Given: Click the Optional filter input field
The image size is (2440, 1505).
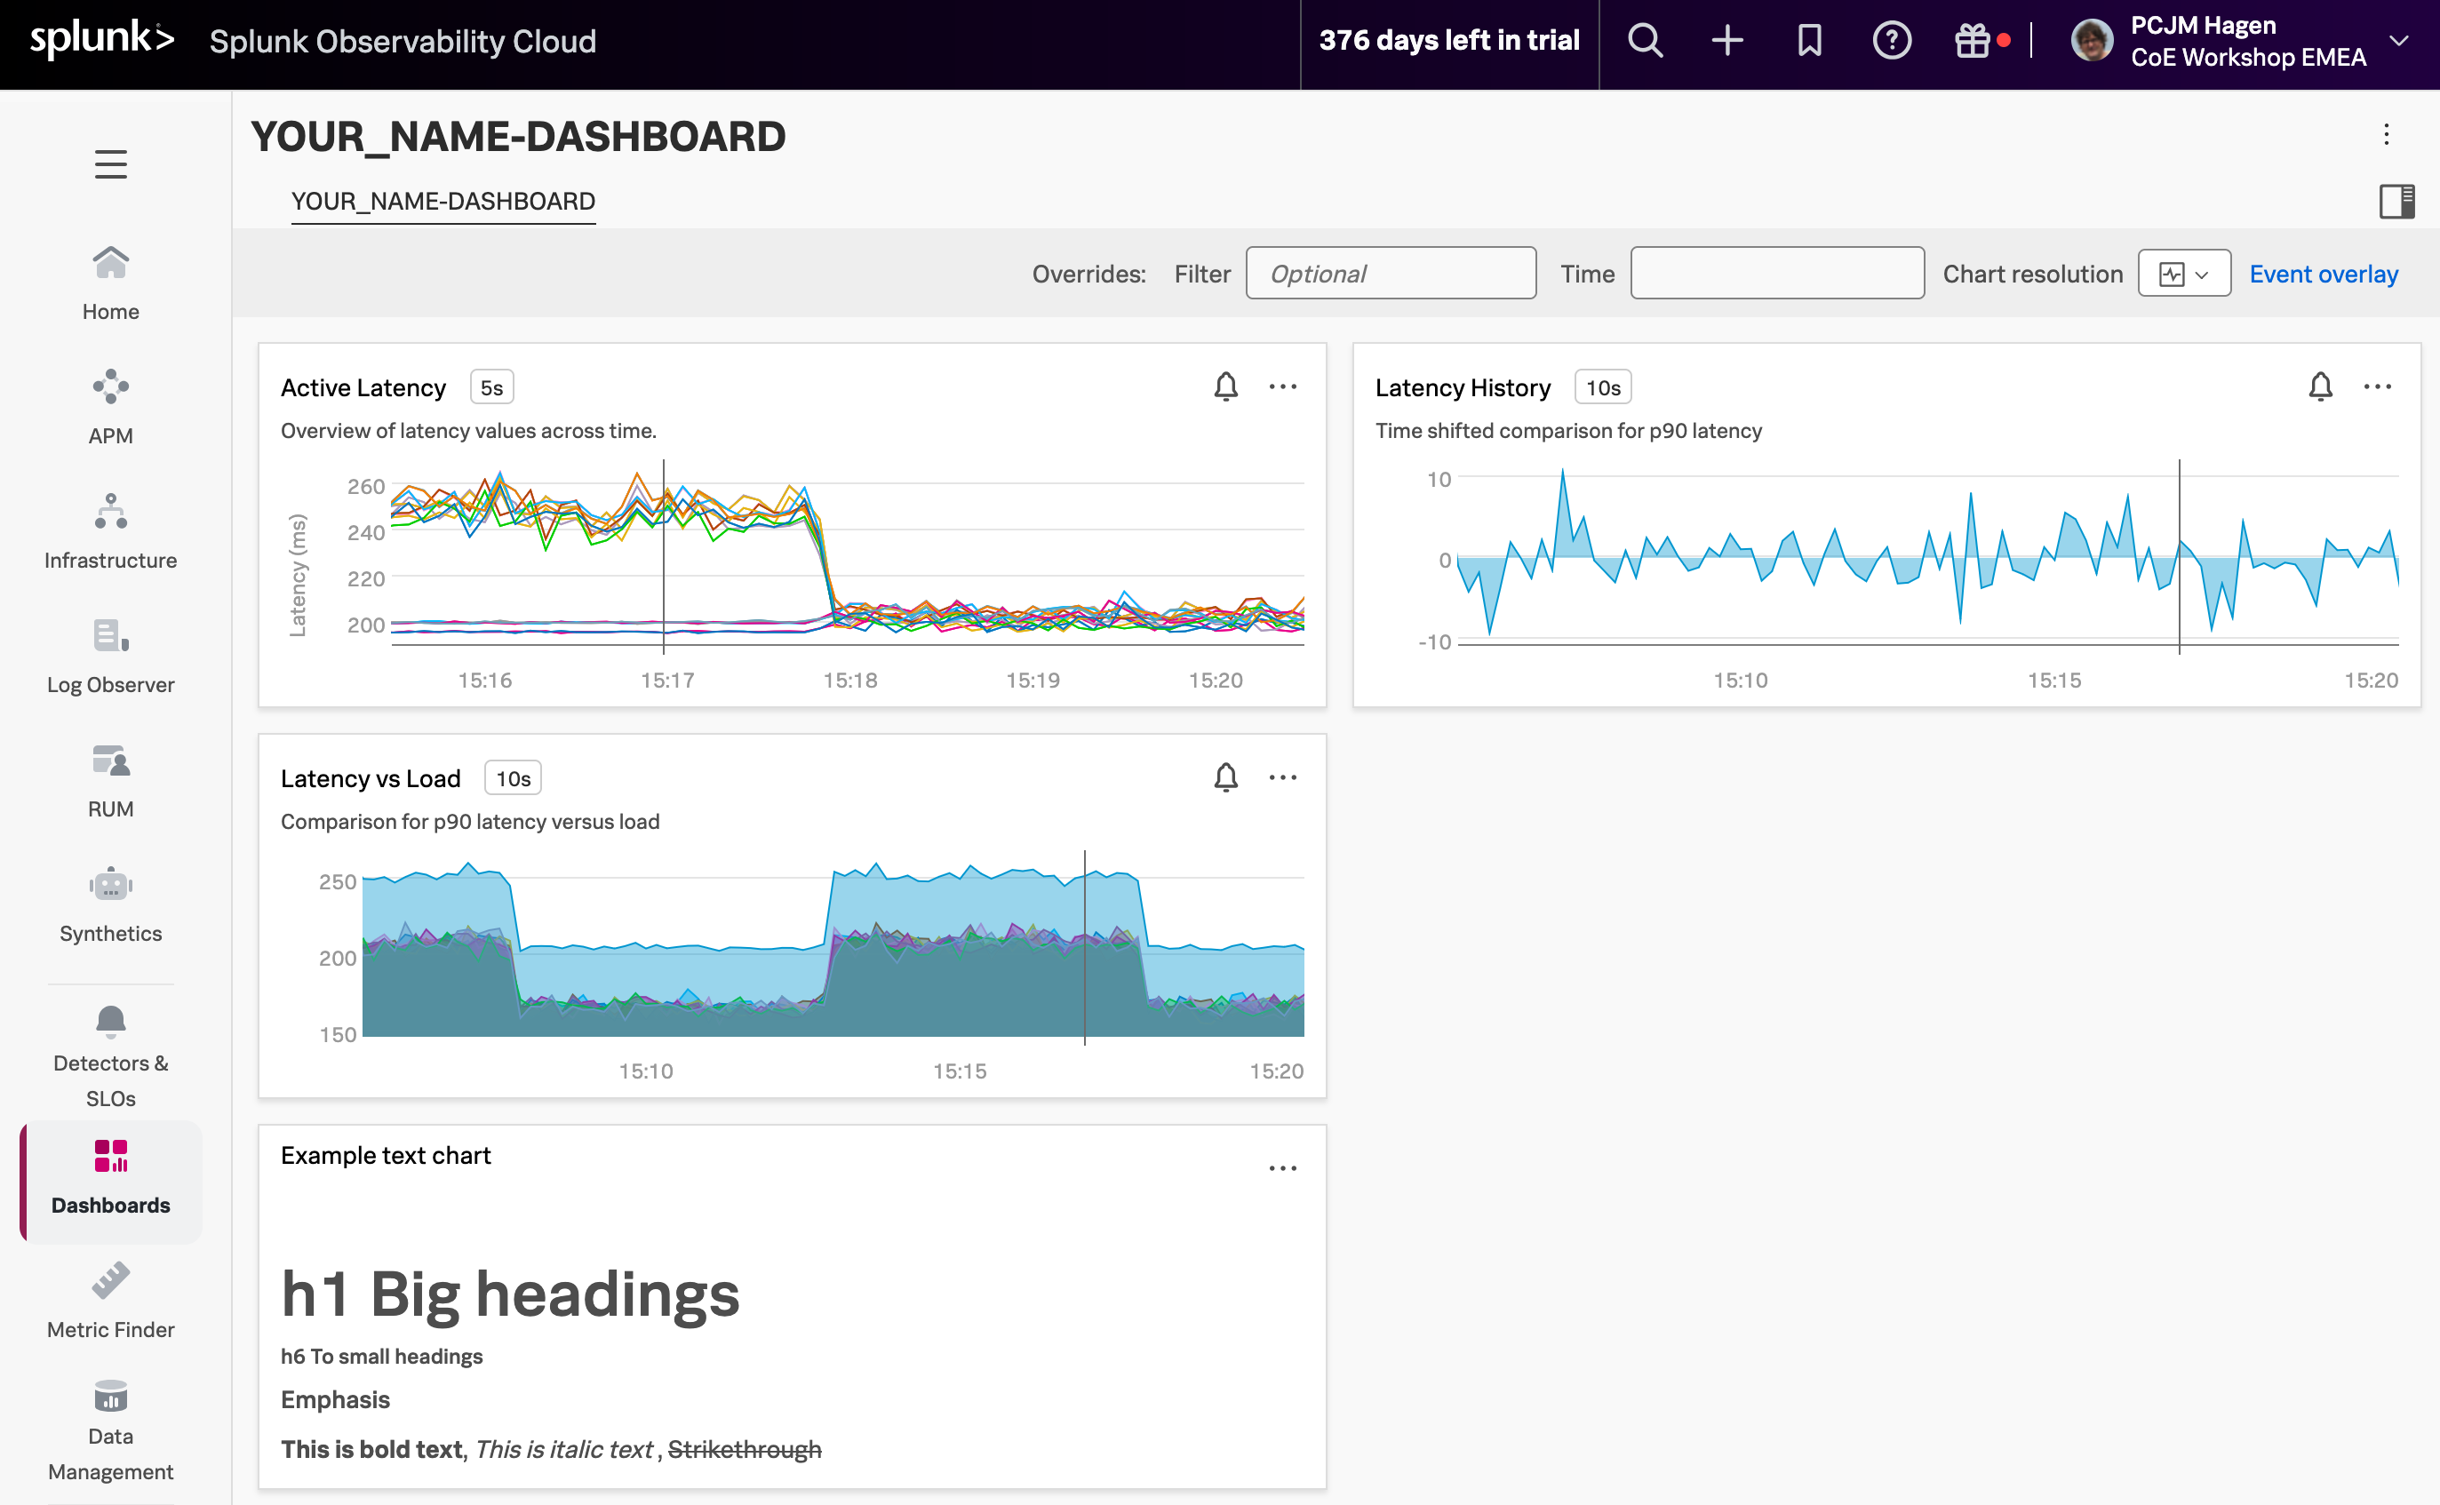Looking at the screenshot, I should pos(1390,274).
